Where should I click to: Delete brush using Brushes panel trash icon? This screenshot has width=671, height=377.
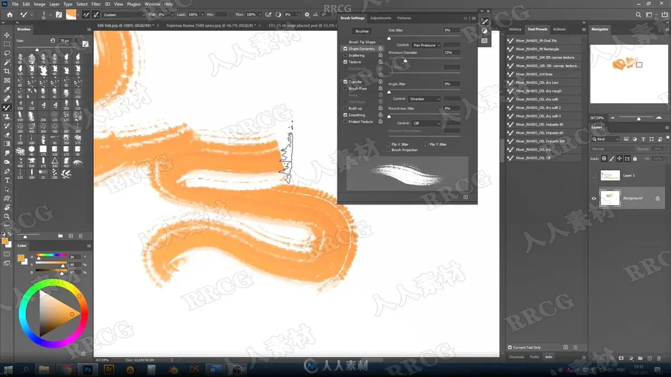coord(81,236)
